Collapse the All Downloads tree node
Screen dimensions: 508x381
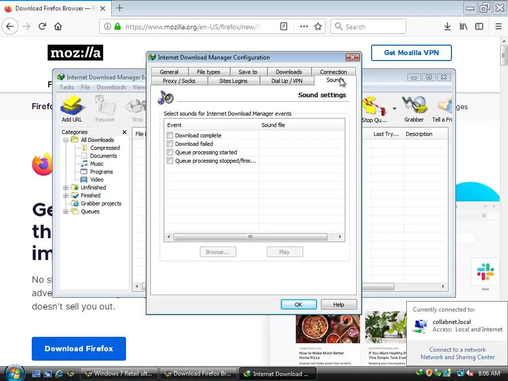pyautogui.click(x=66, y=140)
